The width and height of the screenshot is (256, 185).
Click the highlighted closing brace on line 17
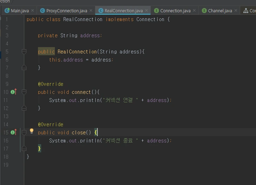pos(39,148)
